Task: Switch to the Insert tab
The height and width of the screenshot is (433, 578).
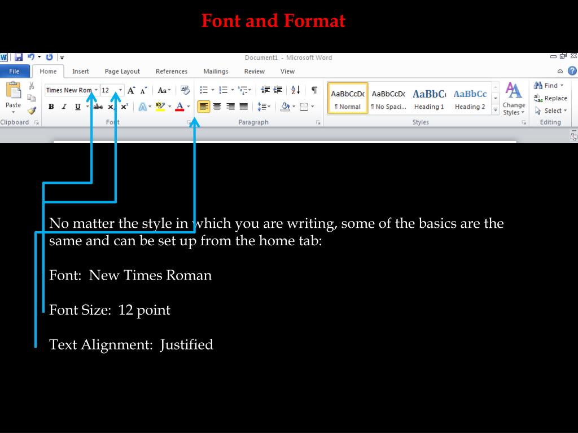Action: point(80,72)
